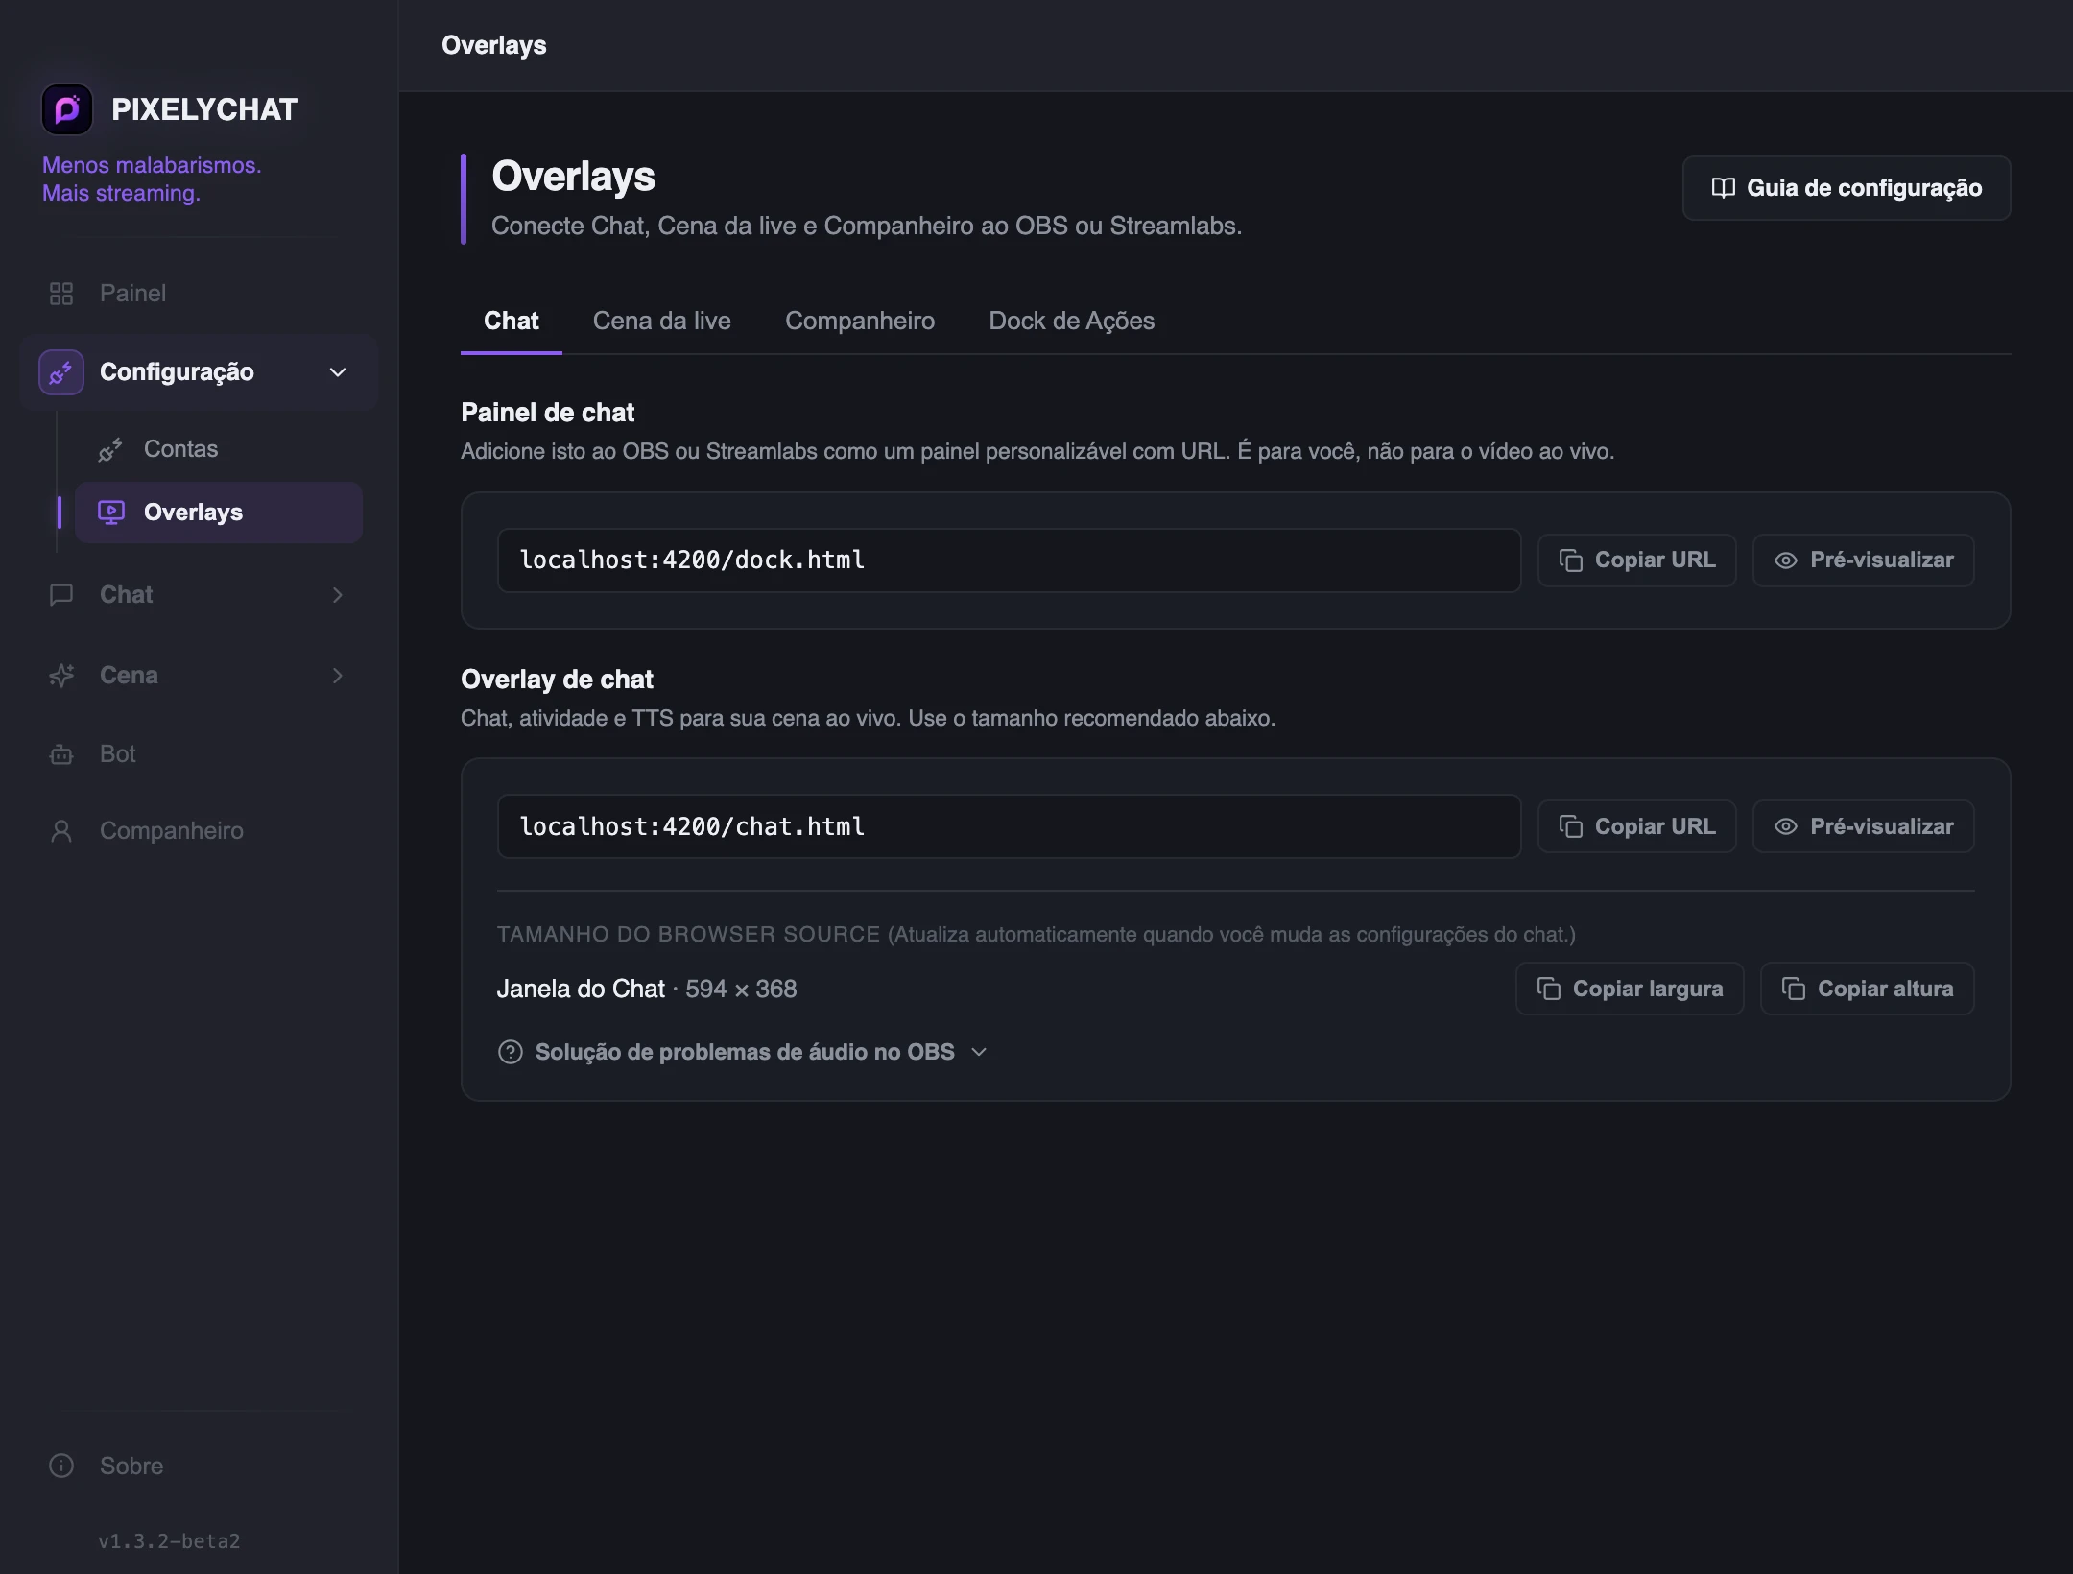The image size is (2073, 1574).
Task: Click the book icon in Guia de configuração
Action: 1724,188
